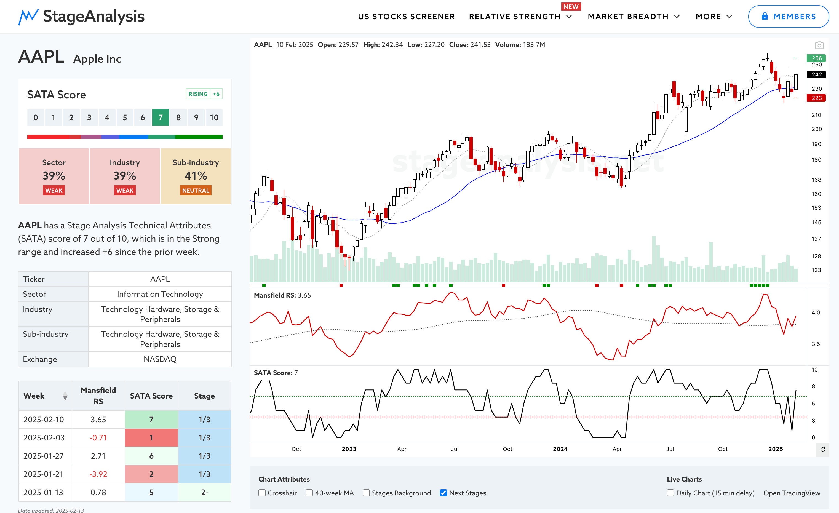Click the Volume: 183.7M readout

click(520, 45)
